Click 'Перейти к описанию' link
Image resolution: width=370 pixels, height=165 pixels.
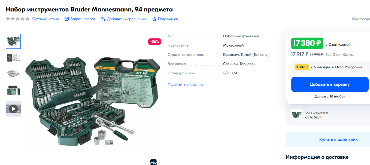pos(186,85)
